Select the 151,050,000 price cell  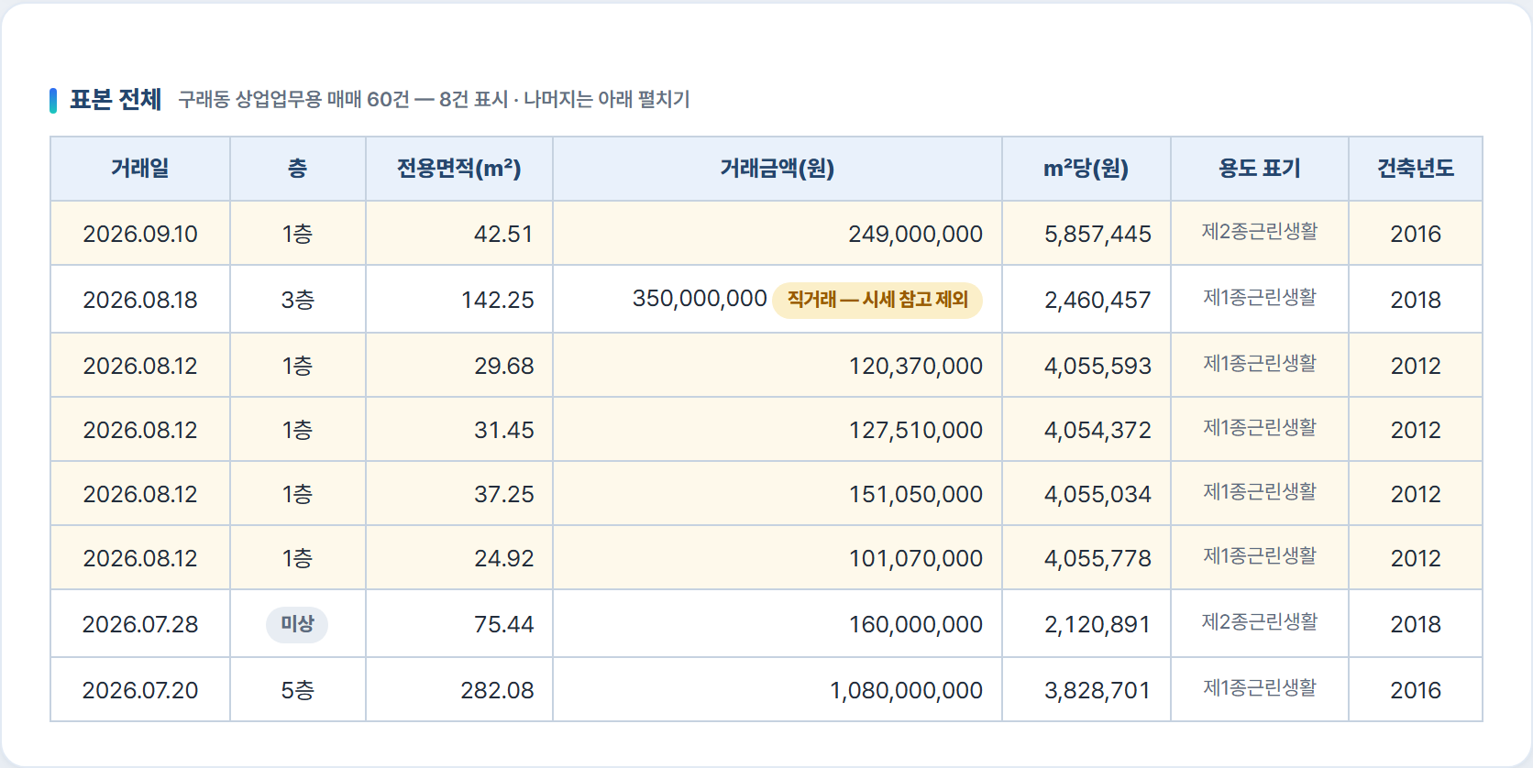[778, 494]
